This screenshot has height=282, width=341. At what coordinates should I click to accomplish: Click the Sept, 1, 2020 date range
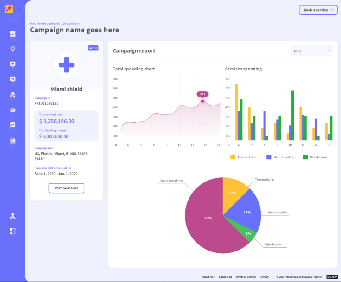click(56, 174)
